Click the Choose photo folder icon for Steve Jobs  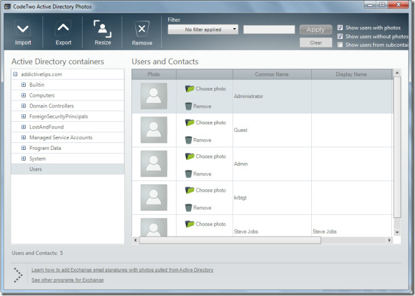(189, 224)
